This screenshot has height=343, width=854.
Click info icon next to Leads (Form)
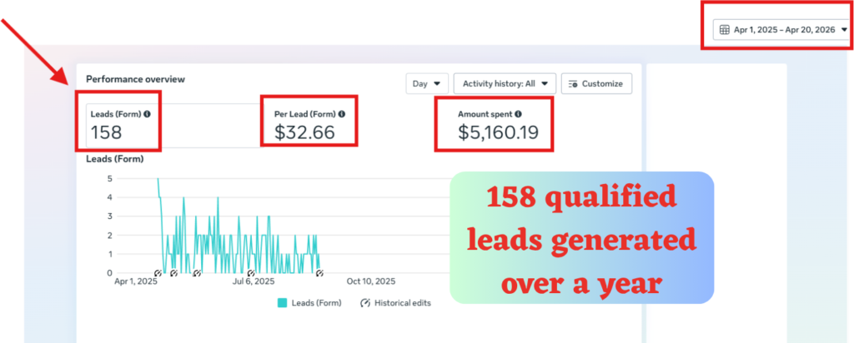coord(147,114)
